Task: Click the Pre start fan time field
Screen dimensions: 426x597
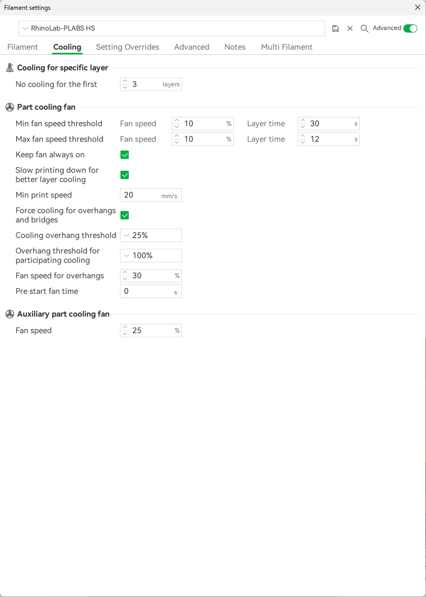Action: tap(147, 291)
